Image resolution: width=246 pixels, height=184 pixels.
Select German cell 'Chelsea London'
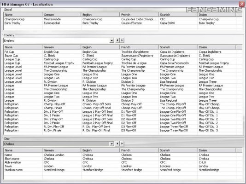point(54,155)
